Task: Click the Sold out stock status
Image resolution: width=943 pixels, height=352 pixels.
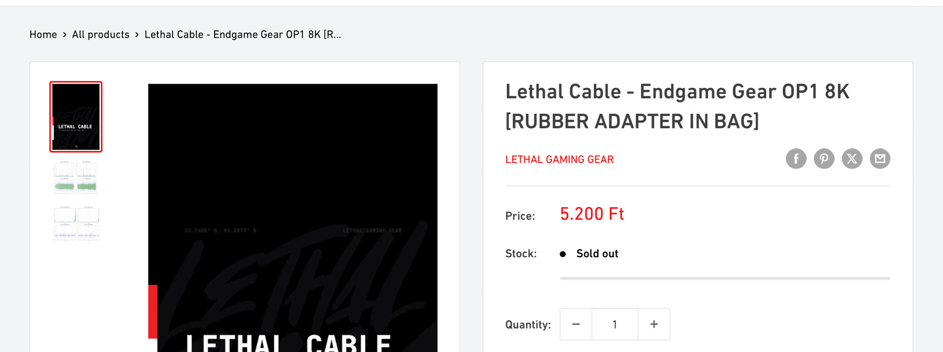Action: 597,254
